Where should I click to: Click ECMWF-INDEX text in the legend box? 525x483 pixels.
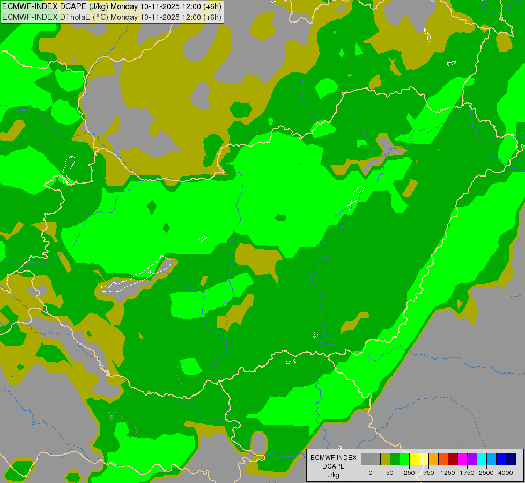coord(334,458)
